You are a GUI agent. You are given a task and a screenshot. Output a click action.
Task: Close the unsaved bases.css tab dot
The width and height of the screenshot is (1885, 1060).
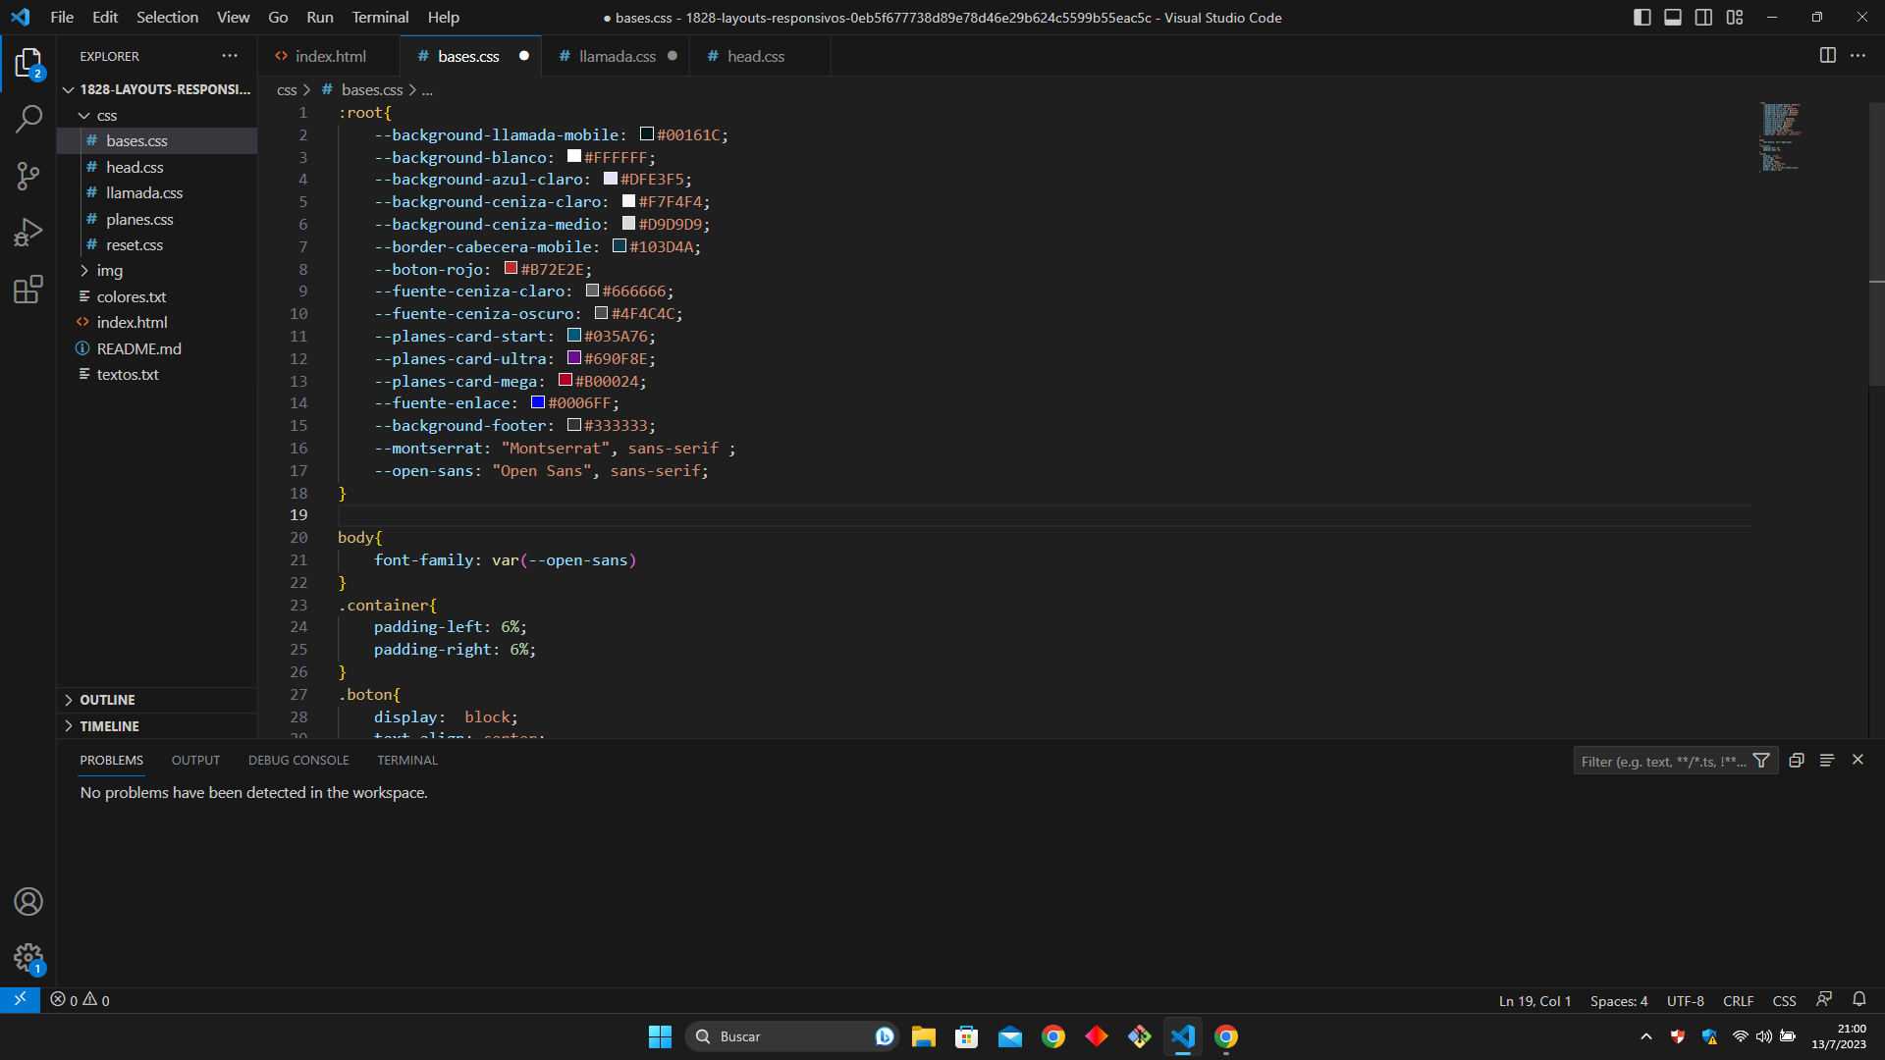pyautogui.click(x=524, y=56)
